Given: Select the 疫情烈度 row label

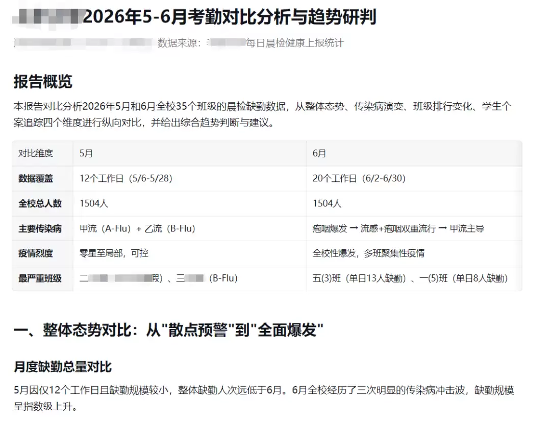Looking at the screenshot, I should pyautogui.click(x=36, y=253).
